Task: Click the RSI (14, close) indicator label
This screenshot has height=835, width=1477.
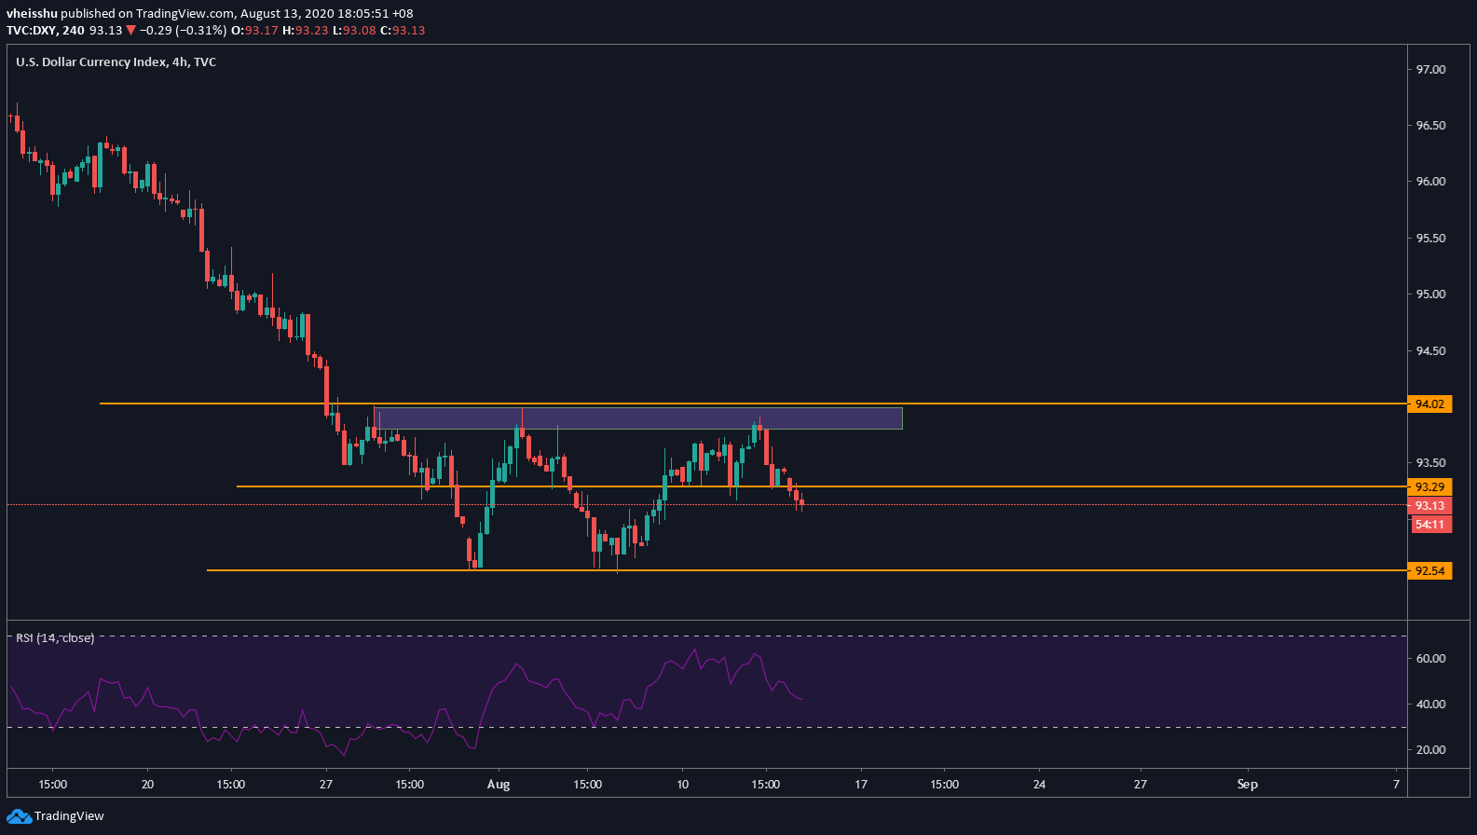Action: 55,638
